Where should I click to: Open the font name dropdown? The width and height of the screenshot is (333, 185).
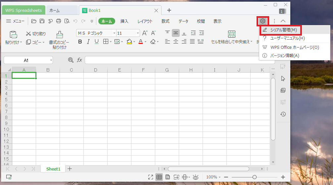point(114,33)
